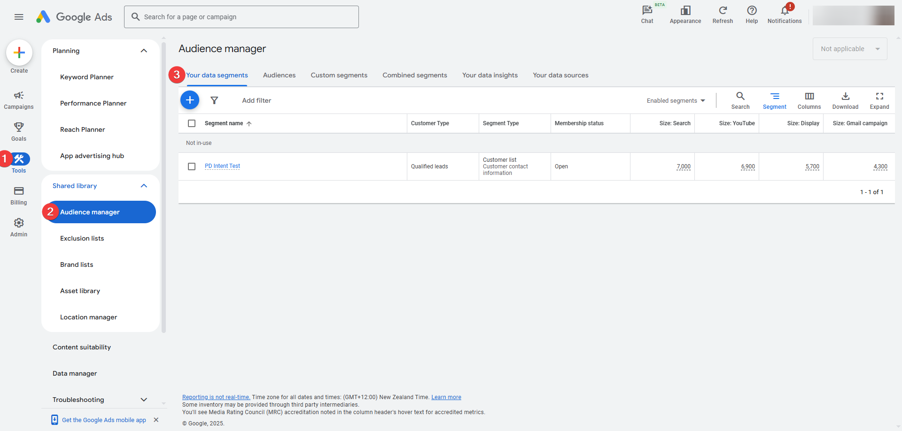Open the Enabled segments dropdown
Viewport: 902px width, 431px height.
pos(676,101)
